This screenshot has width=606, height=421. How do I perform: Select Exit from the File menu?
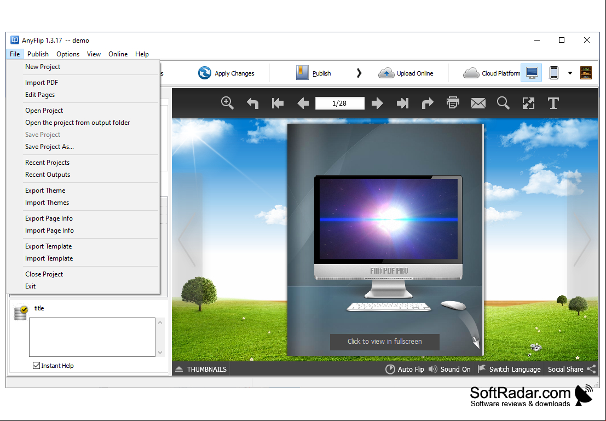click(83, 286)
